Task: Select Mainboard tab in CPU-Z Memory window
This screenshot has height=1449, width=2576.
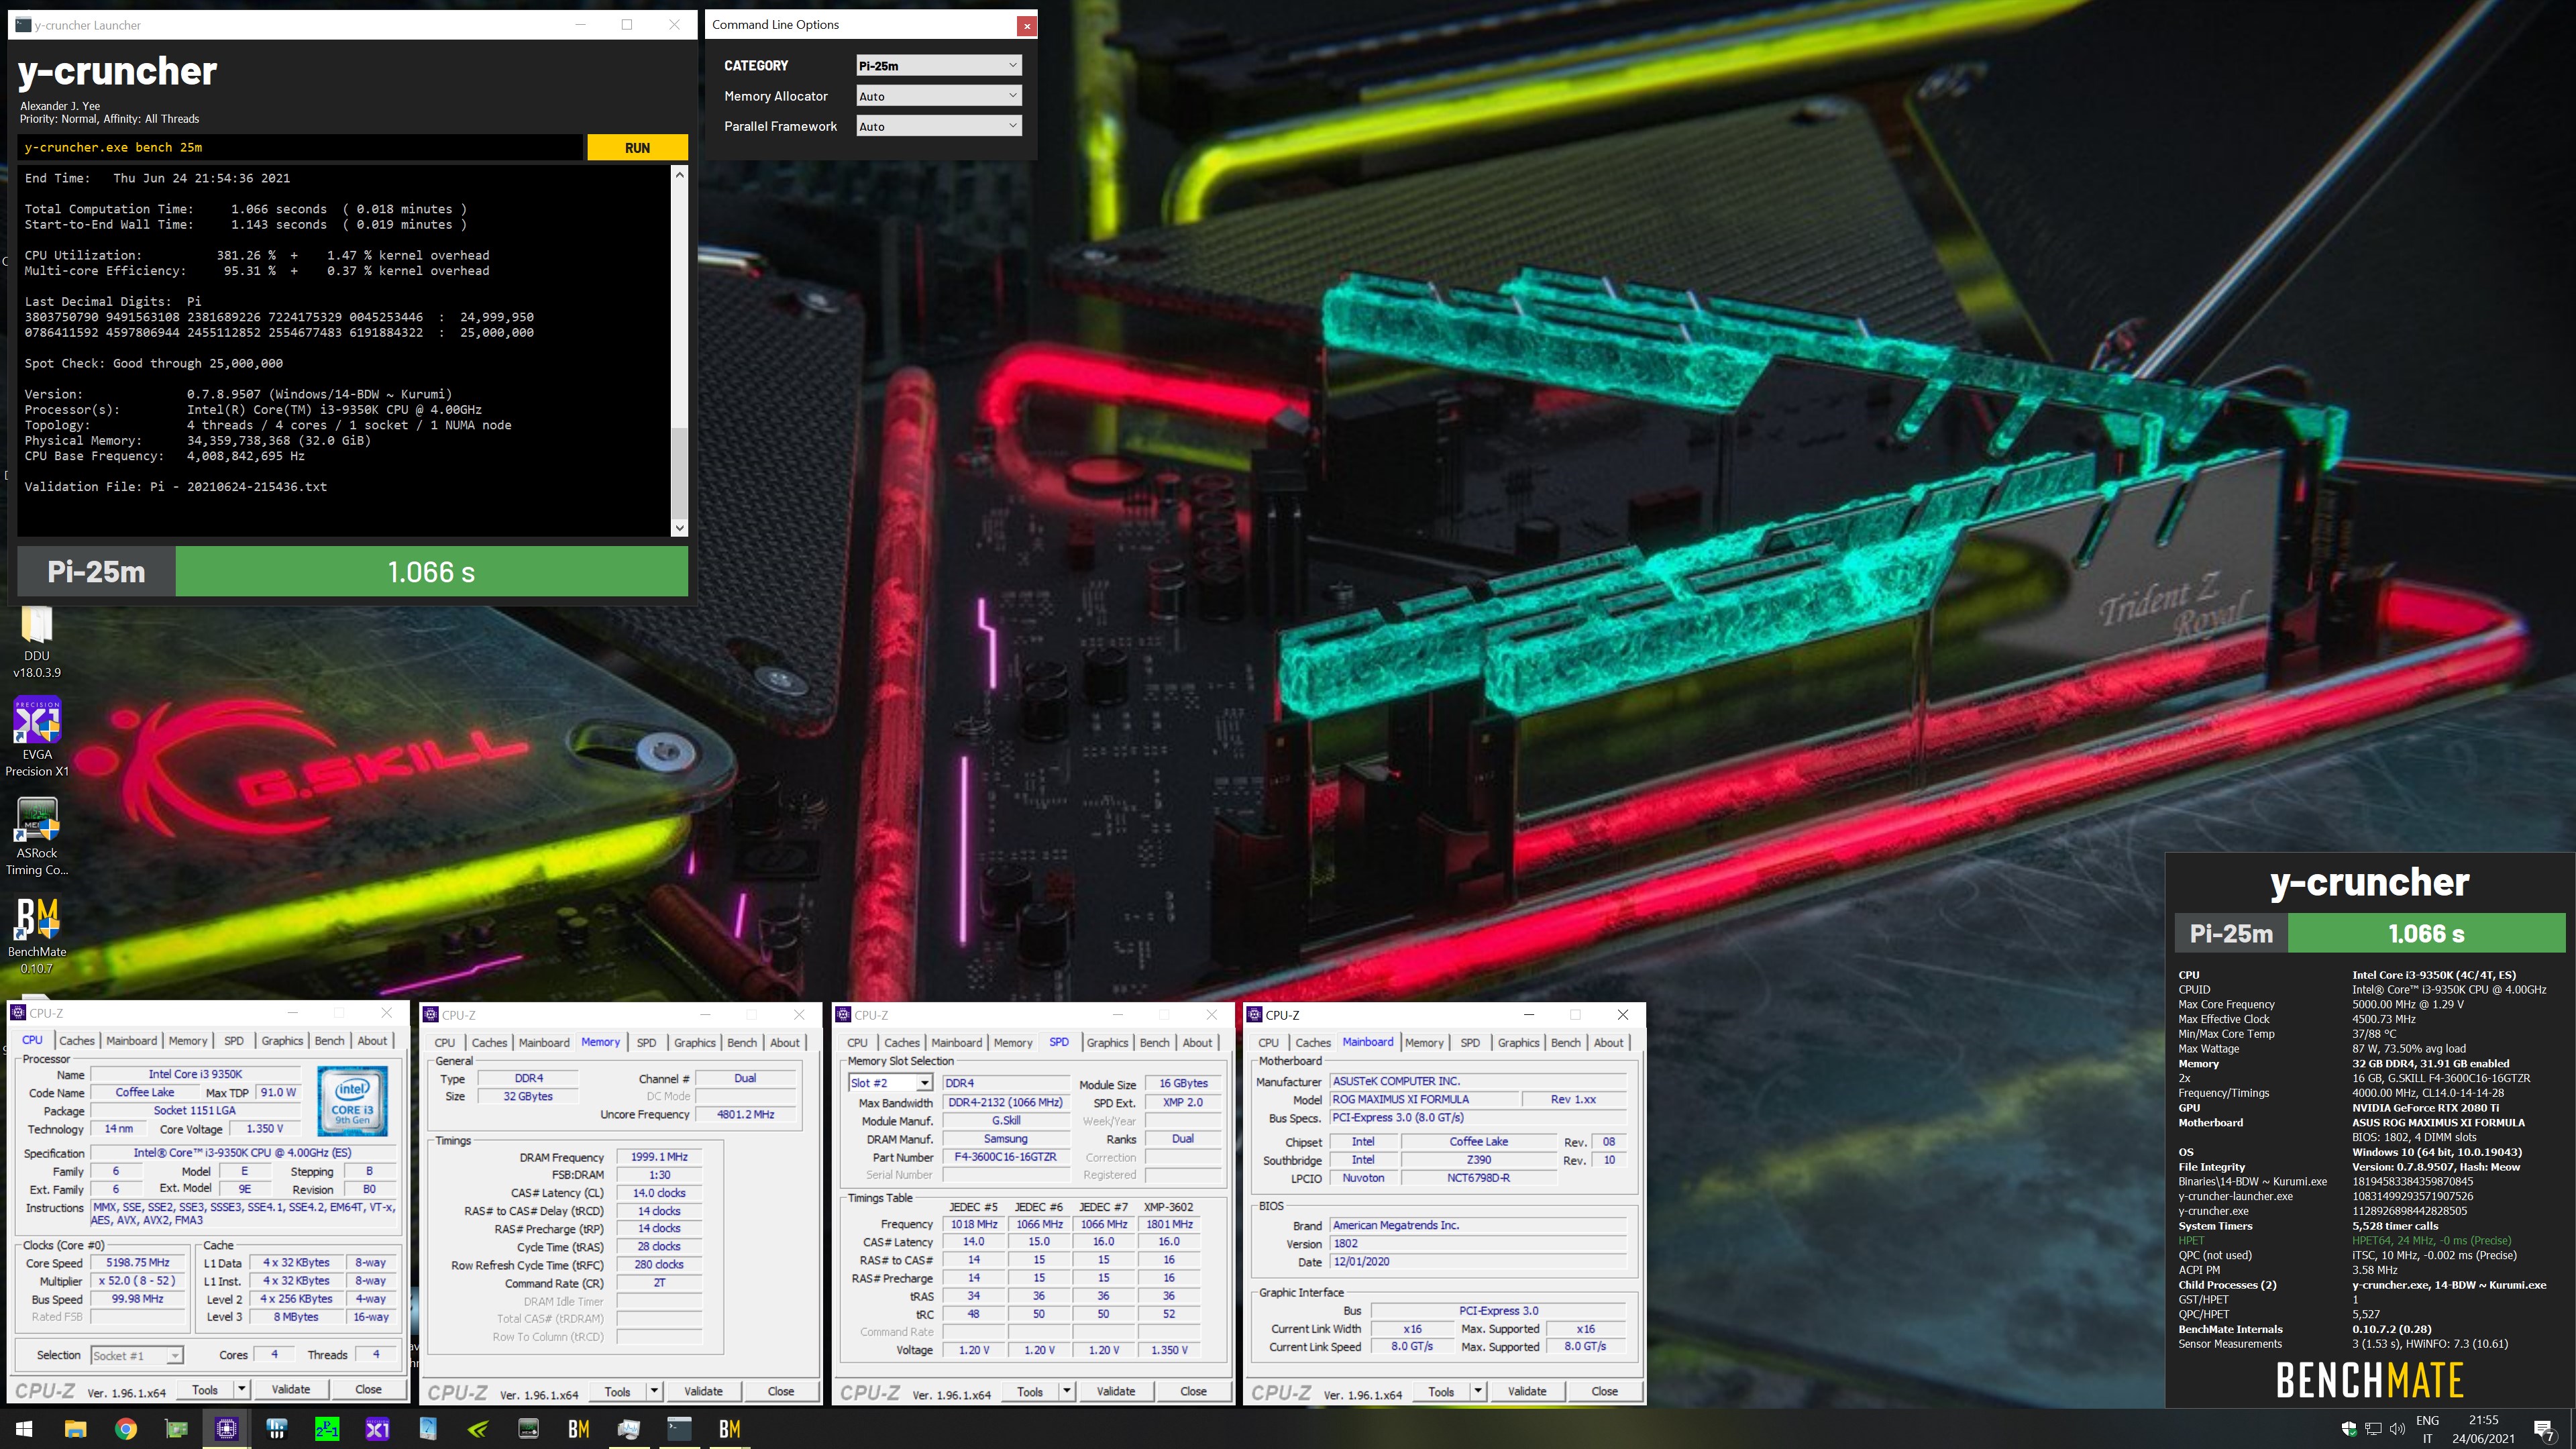Action: point(544,1043)
